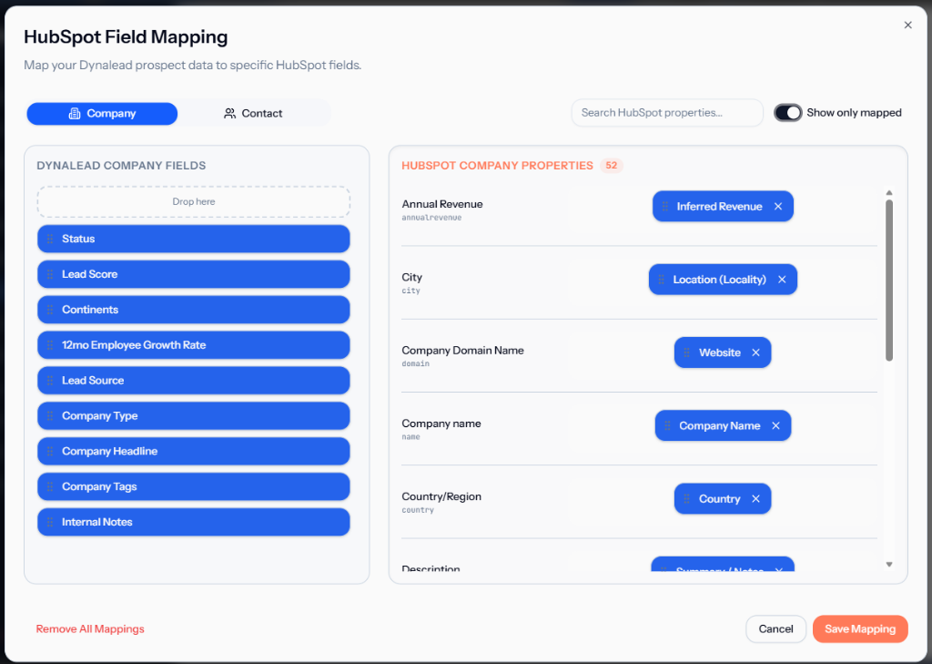Click Save Mapping button

pos(860,628)
